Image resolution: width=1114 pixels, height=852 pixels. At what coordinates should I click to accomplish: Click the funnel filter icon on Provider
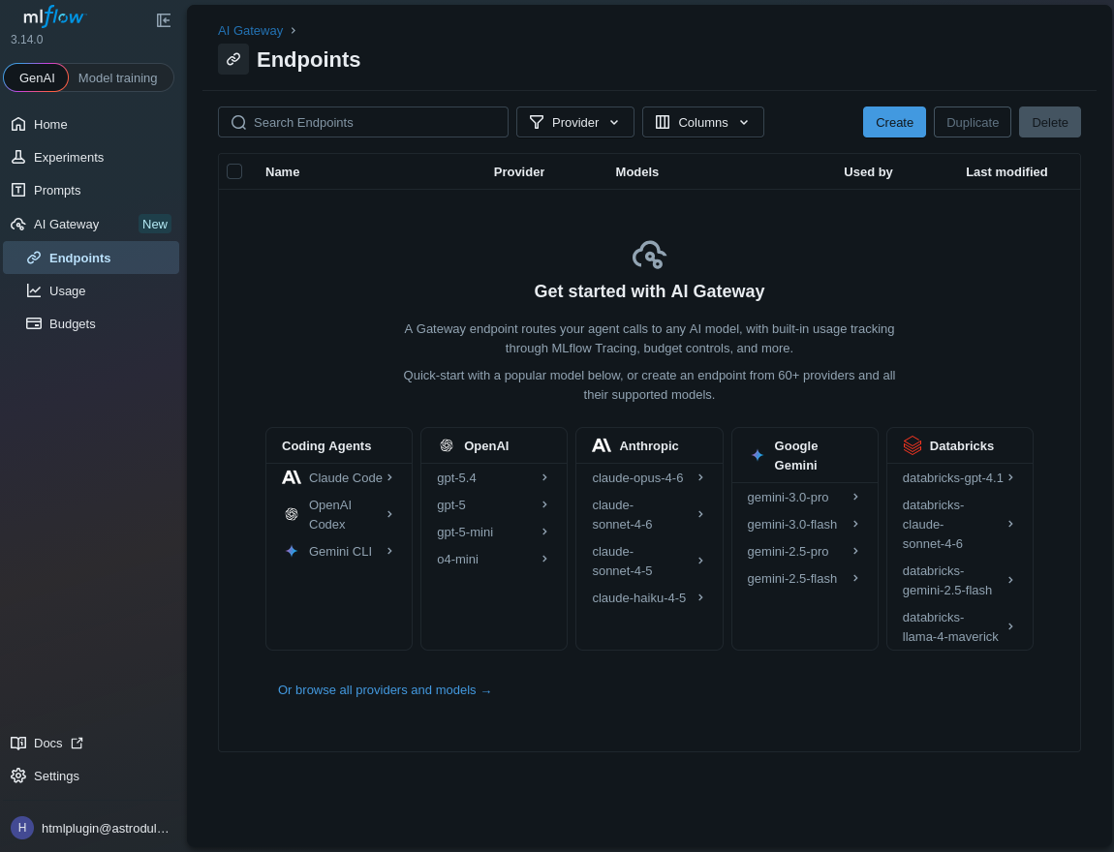click(x=537, y=122)
